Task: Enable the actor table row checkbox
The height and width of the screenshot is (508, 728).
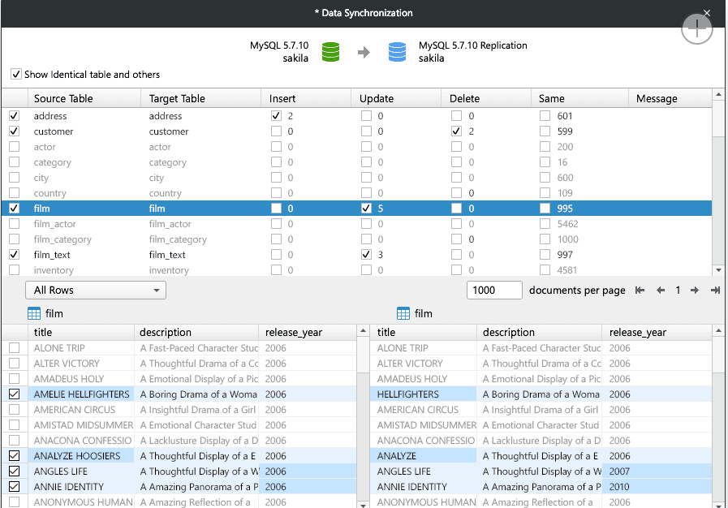Action: 14,147
